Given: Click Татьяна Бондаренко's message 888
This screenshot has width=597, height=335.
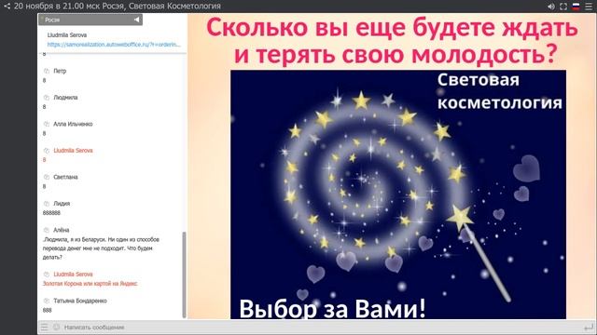Looking at the screenshot, I should coord(47,310).
